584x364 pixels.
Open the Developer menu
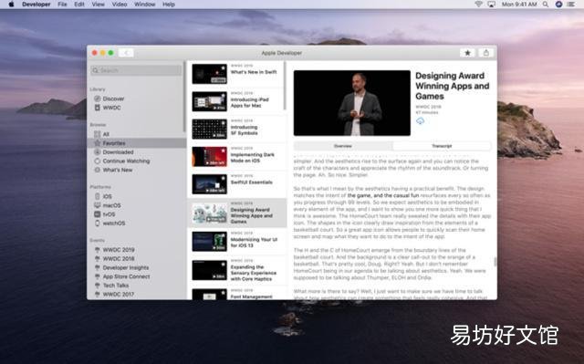(36, 5)
